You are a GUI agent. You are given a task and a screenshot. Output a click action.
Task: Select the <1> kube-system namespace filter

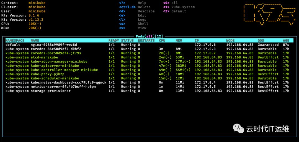point(179,7)
